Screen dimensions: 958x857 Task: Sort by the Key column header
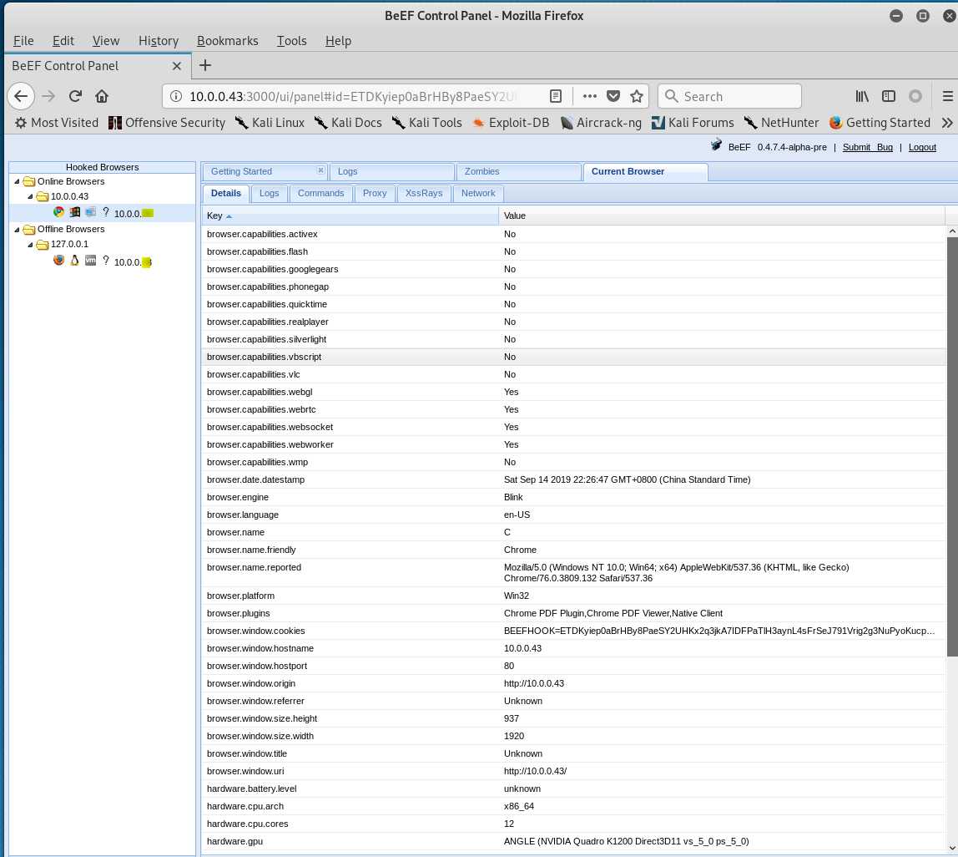click(x=350, y=216)
